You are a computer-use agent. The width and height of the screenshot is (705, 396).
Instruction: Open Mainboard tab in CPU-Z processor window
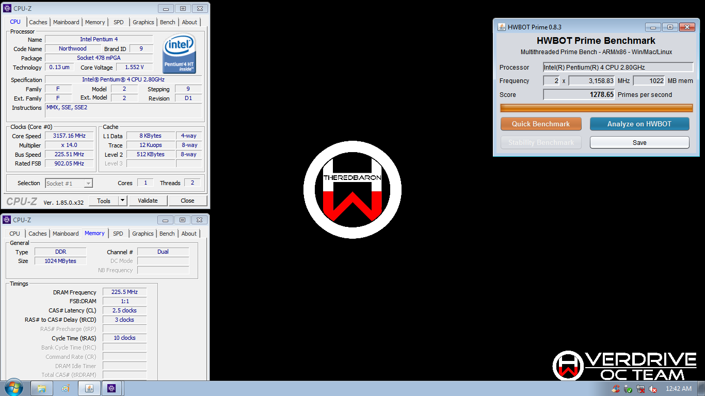66,22
